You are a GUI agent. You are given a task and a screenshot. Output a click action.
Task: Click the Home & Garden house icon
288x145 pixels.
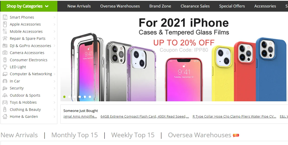5,117
